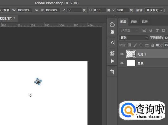The width and height of the screenshot is (168, 125).
Task: Open the blend mode 正常 dropdown
Action: [134, 38]
